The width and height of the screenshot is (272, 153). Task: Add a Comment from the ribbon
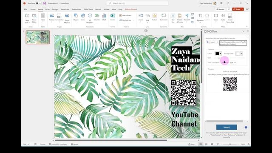pyautogui.click(x=164, y=17)
